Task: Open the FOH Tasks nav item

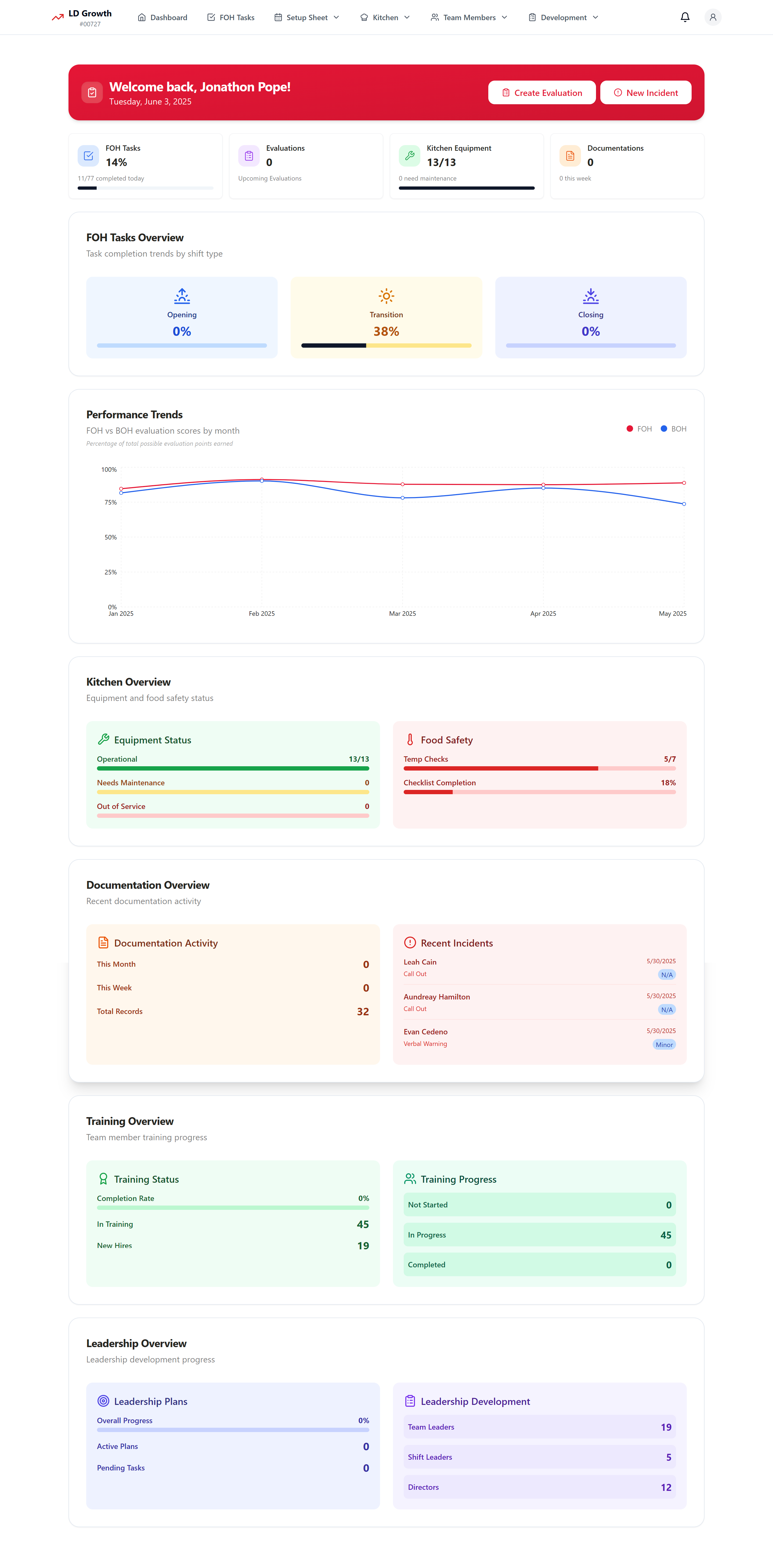Action: click(x=231, y=17)
